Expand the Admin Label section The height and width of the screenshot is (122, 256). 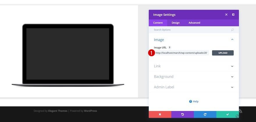coord(194,87)
